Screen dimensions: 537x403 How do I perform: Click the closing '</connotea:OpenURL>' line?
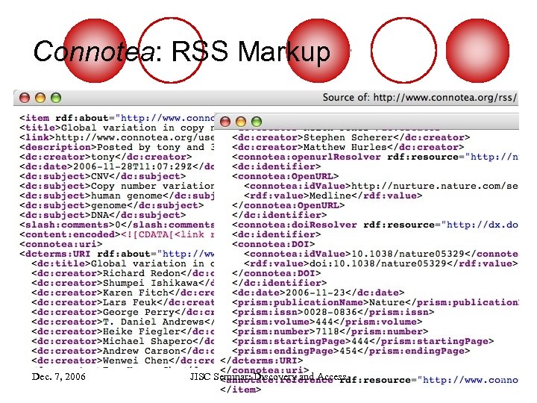289,205
